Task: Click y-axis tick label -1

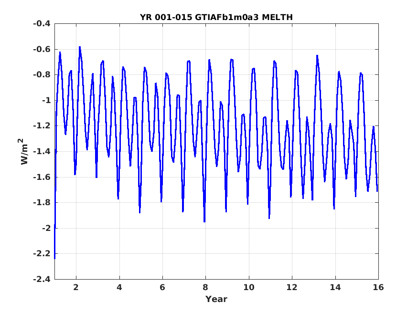Action: tap(46, 100)
